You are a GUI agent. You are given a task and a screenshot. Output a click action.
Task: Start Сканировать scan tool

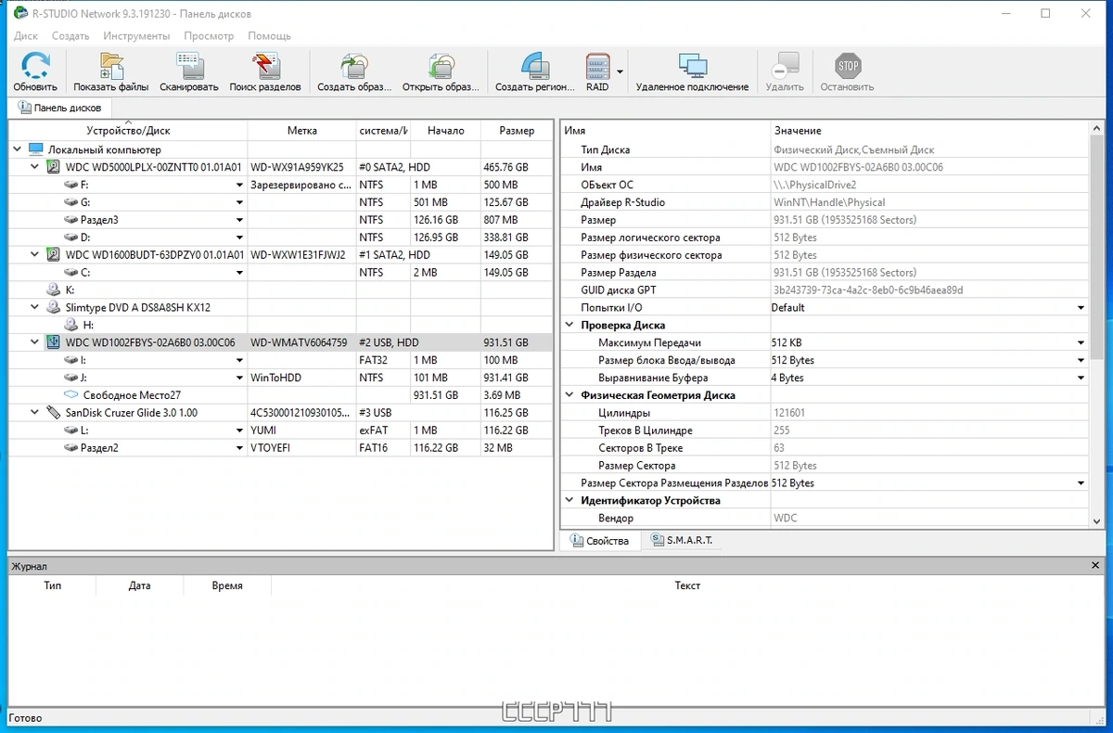pos(188,67)
